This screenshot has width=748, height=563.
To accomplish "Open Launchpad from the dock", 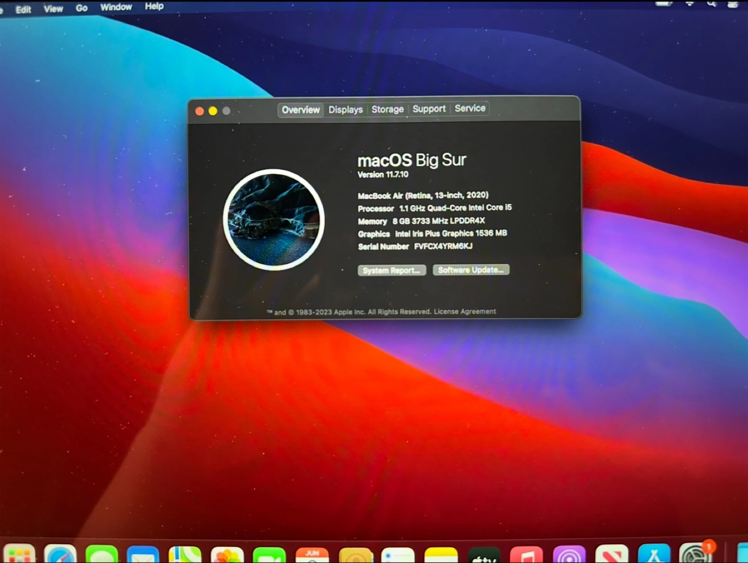I will click(x=19, y=555).
